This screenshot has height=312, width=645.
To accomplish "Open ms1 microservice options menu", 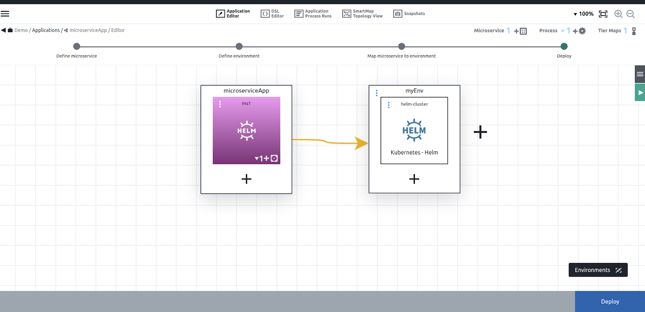I will 220,104.
